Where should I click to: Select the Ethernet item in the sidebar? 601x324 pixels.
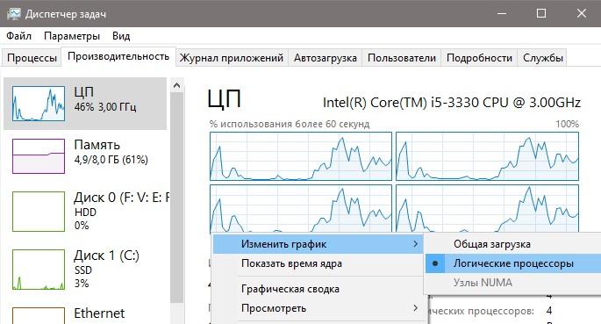(85, 313)
